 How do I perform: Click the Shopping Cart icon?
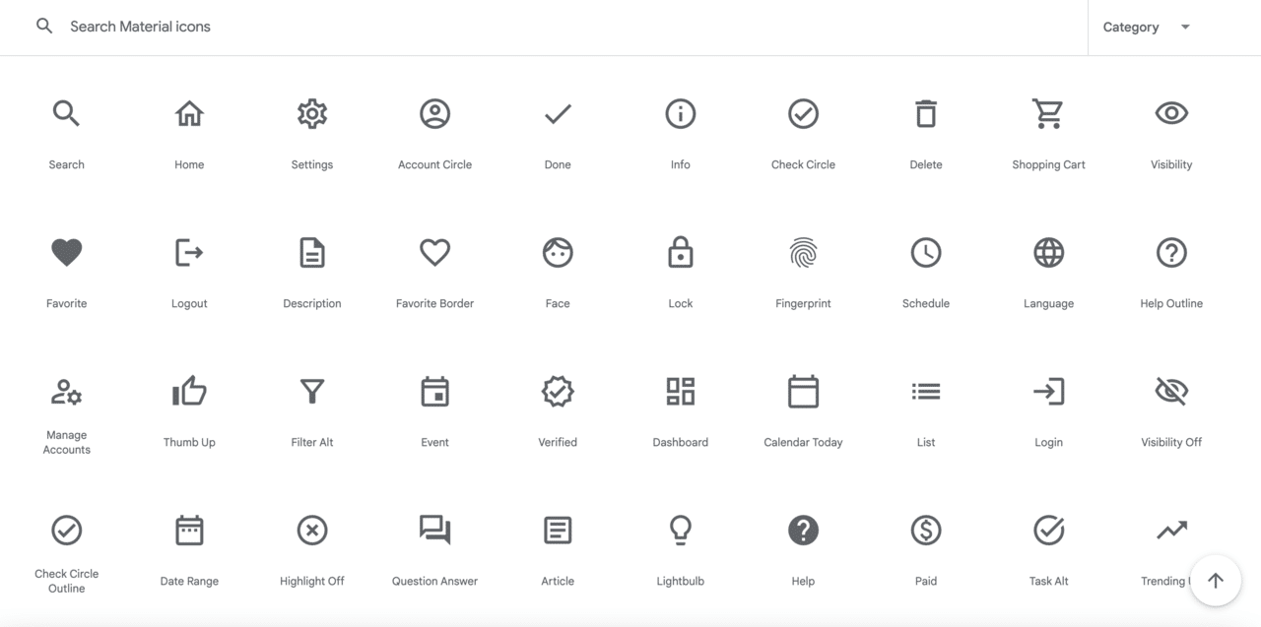1048,113
